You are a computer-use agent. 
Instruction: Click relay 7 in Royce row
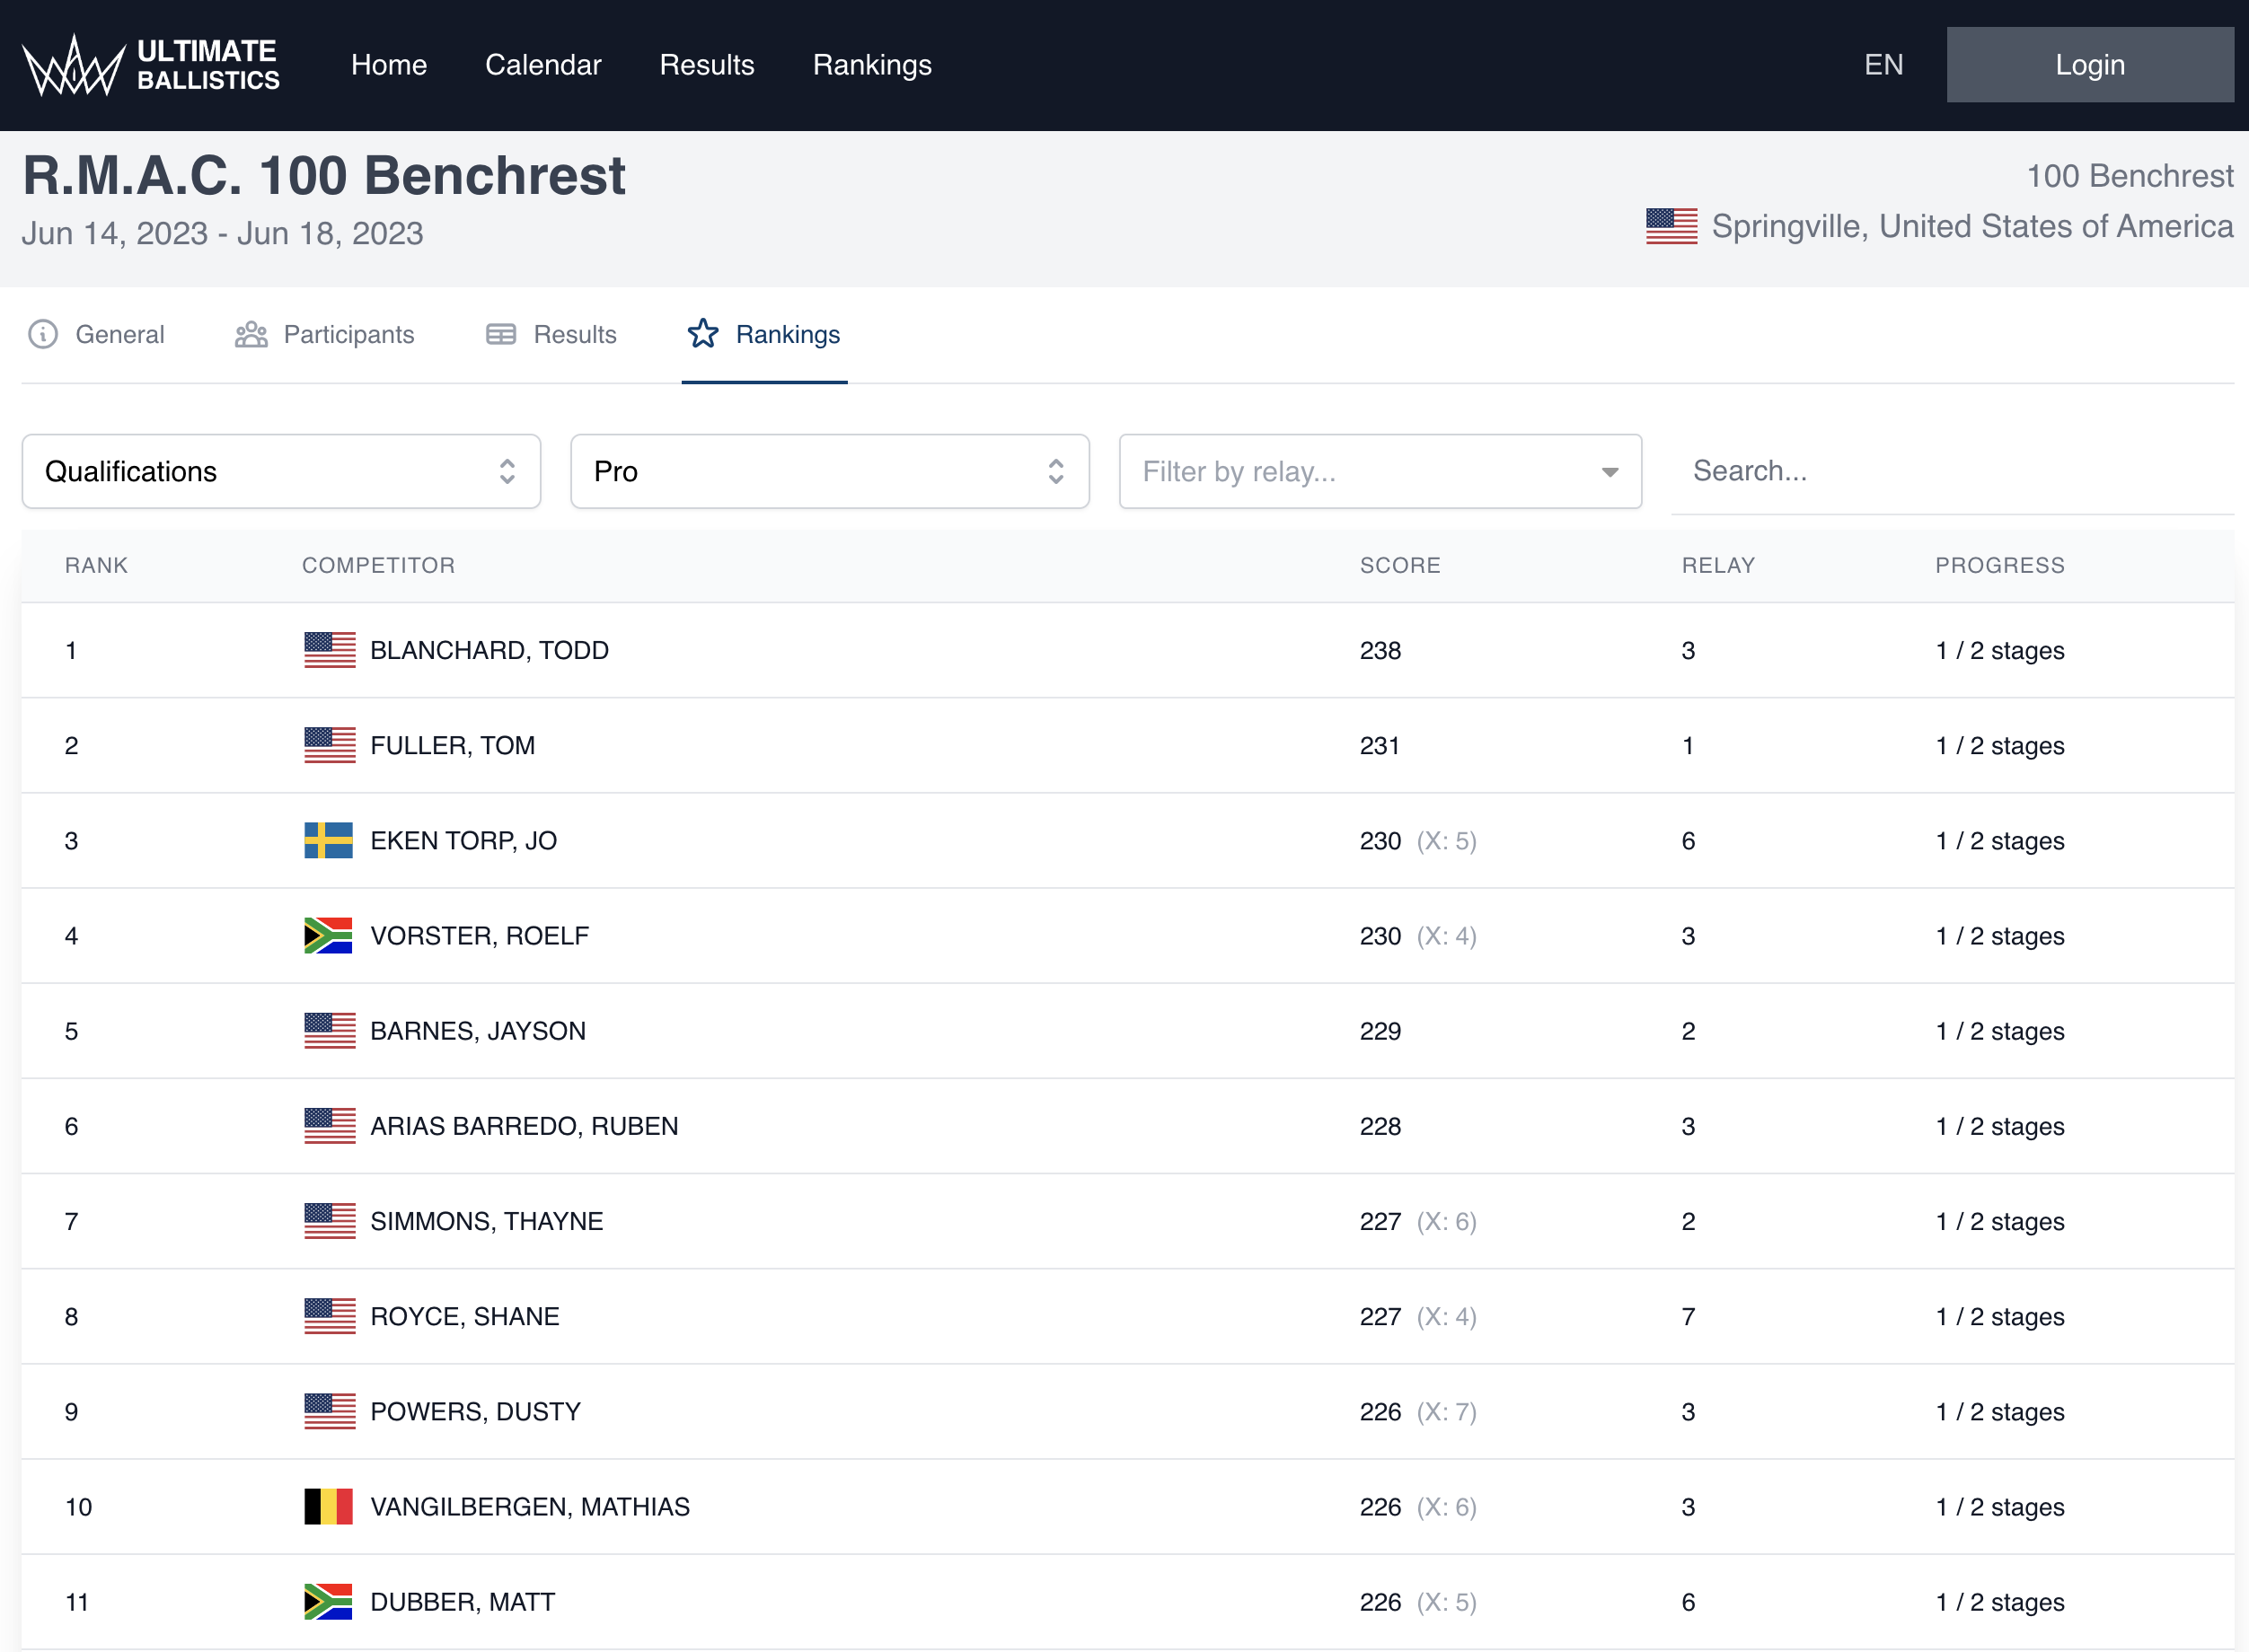(x=1688, y=1316)
